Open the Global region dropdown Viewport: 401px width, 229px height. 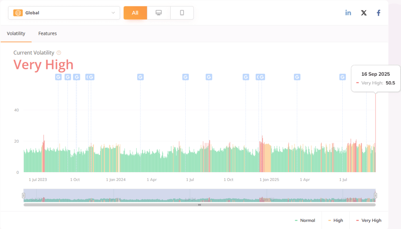click(x=64, y=13)
